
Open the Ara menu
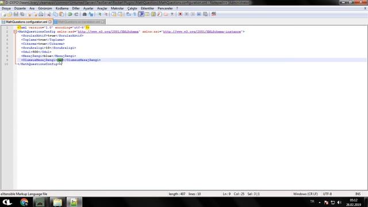[32, 8]
